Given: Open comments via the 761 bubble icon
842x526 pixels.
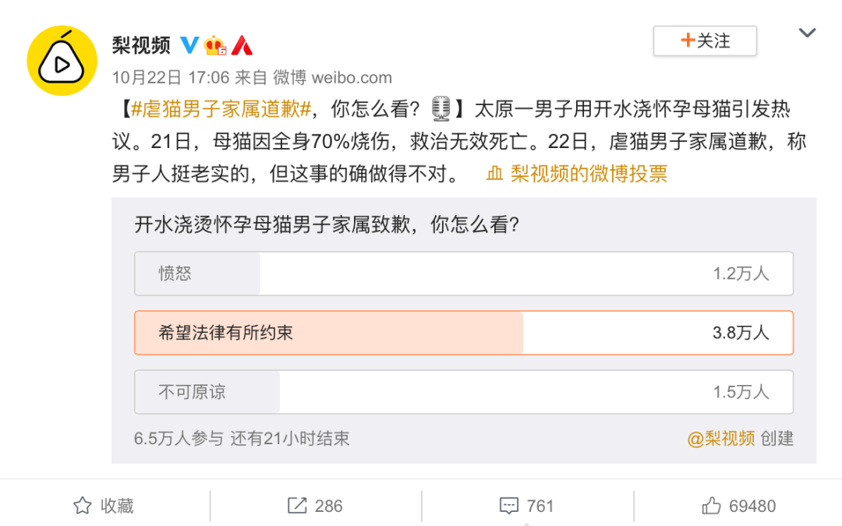Looking at the screenshot, I should pyautogui.click(x=508, y=506).
